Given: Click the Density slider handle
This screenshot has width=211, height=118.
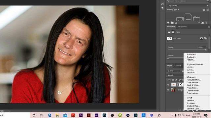Looking at the screenshot, I should tap(206, 50).
